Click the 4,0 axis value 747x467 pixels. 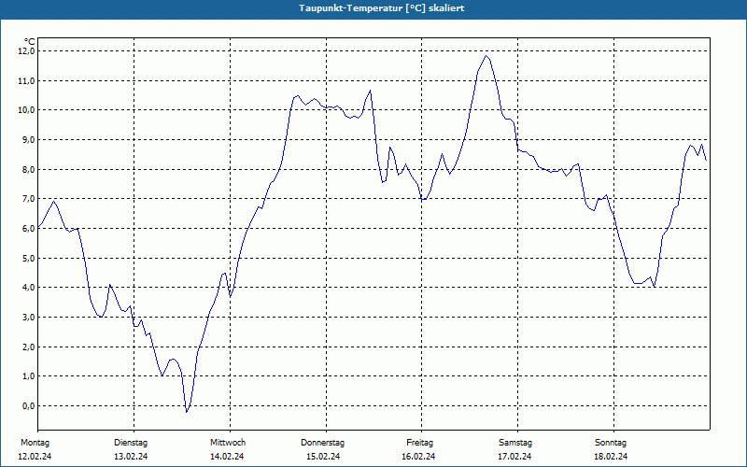[x=28, y=288]
